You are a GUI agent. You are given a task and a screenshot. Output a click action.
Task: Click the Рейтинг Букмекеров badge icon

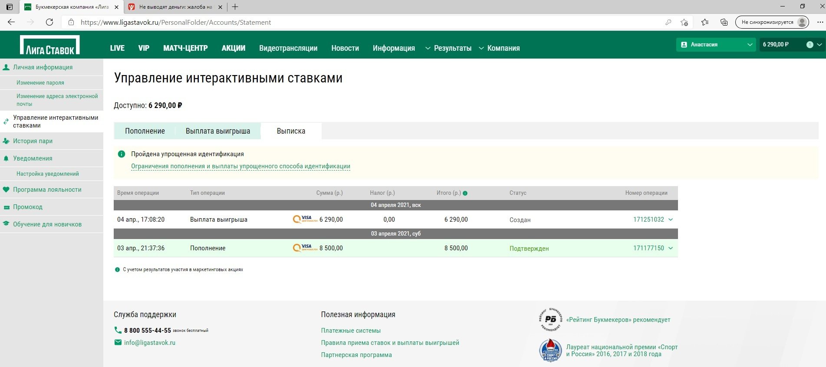[x=550, y=320]
